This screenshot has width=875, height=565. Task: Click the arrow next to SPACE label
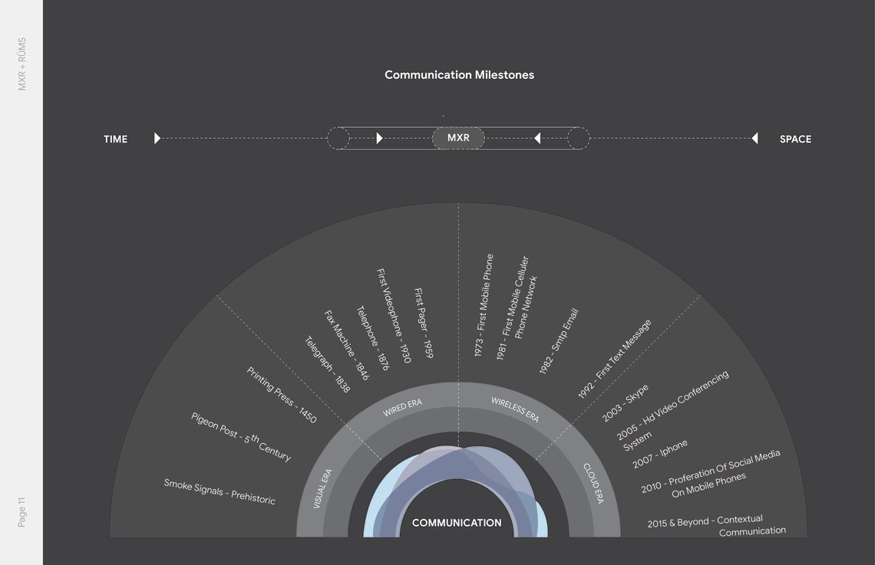coord(754,138)
